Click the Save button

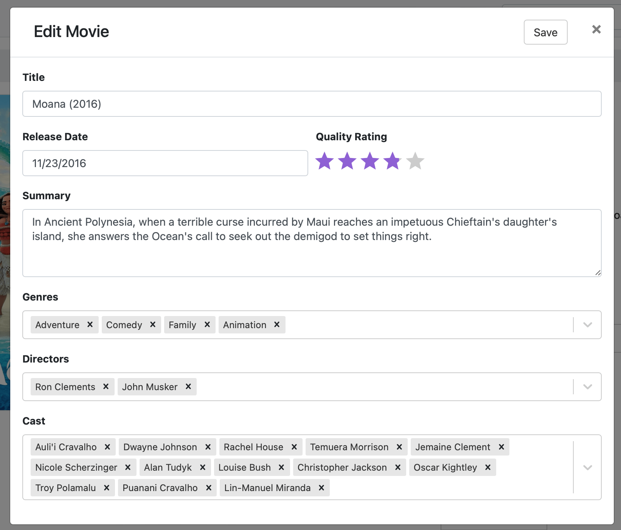coord(545,32)
